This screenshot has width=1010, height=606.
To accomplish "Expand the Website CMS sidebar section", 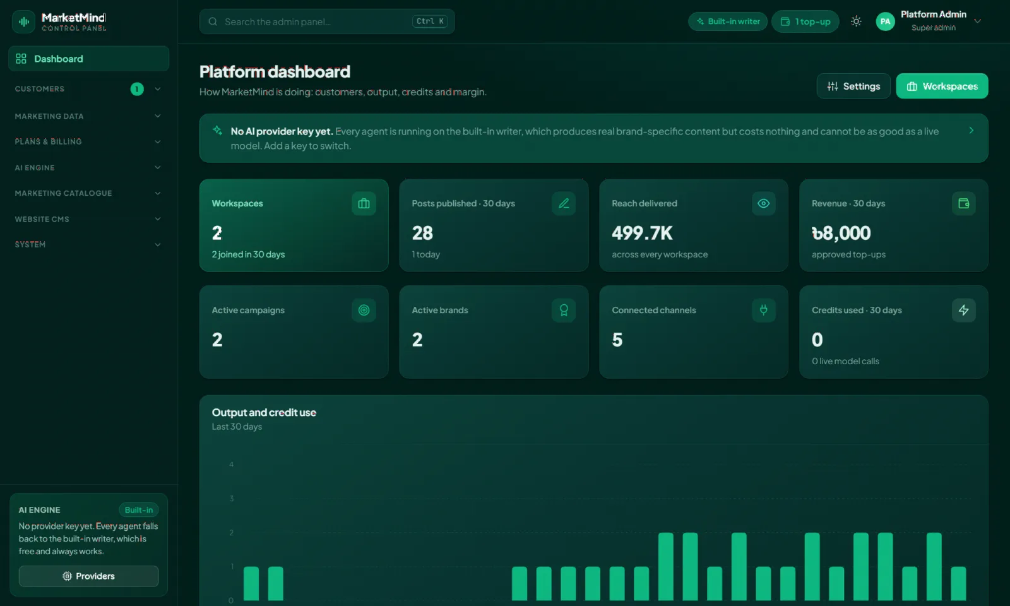I will pyautogui.click(x=88, y=219).
